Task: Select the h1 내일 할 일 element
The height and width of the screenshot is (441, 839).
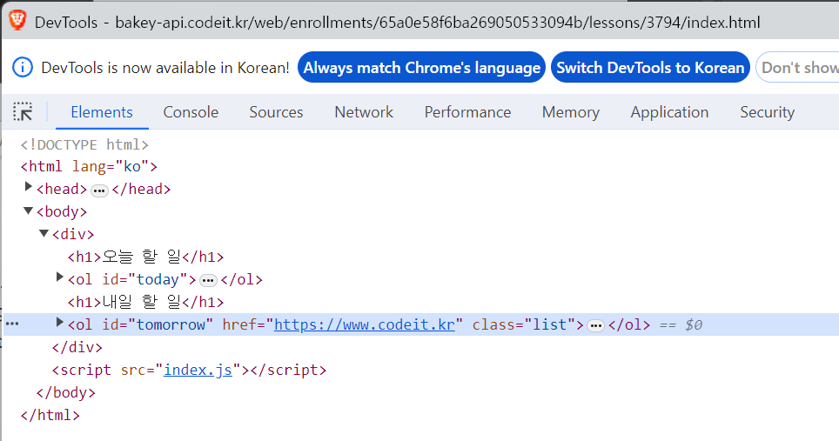Action: (x=145, y=302)
